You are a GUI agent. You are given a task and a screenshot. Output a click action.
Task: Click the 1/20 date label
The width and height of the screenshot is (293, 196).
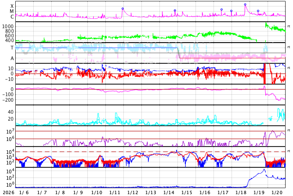coord(277,192)
